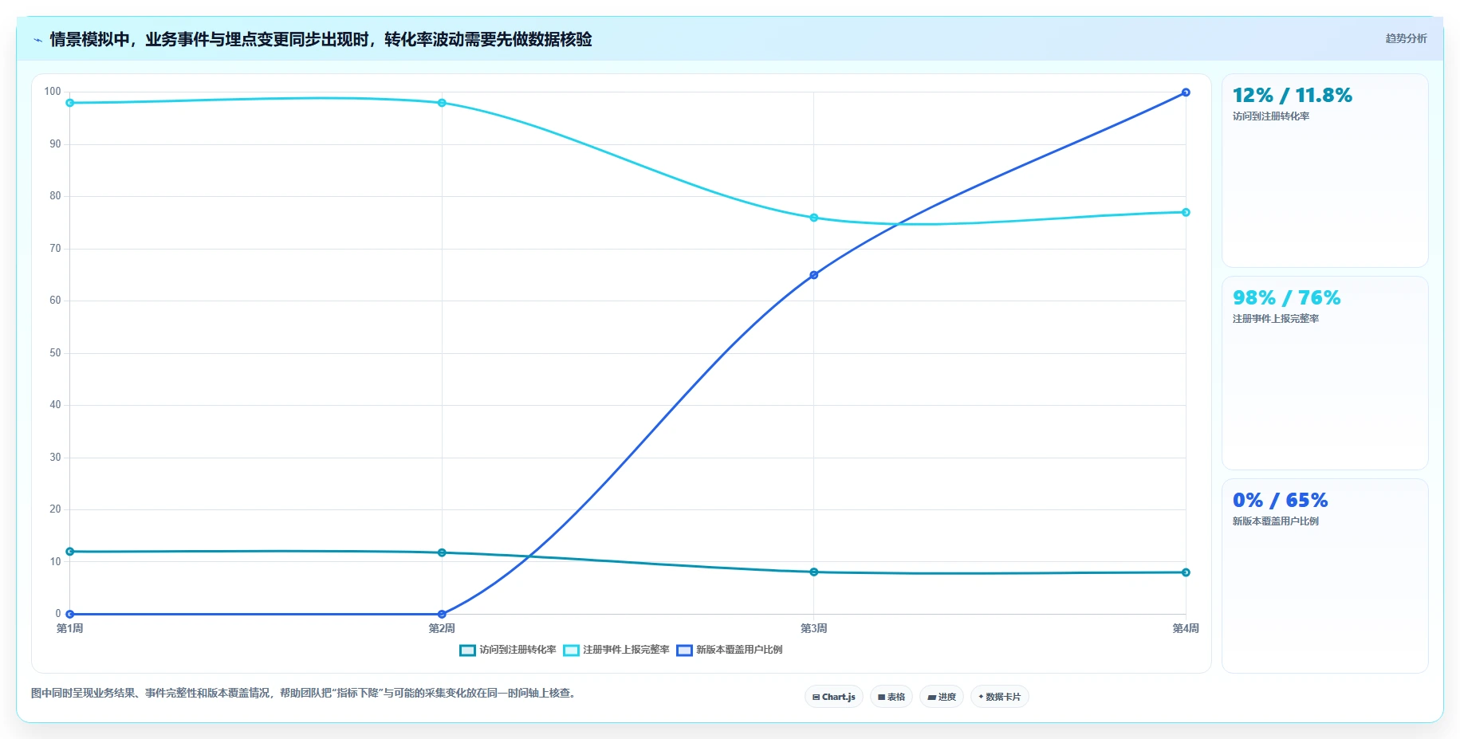This screenshot has height=739, width=1460.
Task: Click the 第2周 x-axis label
Action: point(442,628)
